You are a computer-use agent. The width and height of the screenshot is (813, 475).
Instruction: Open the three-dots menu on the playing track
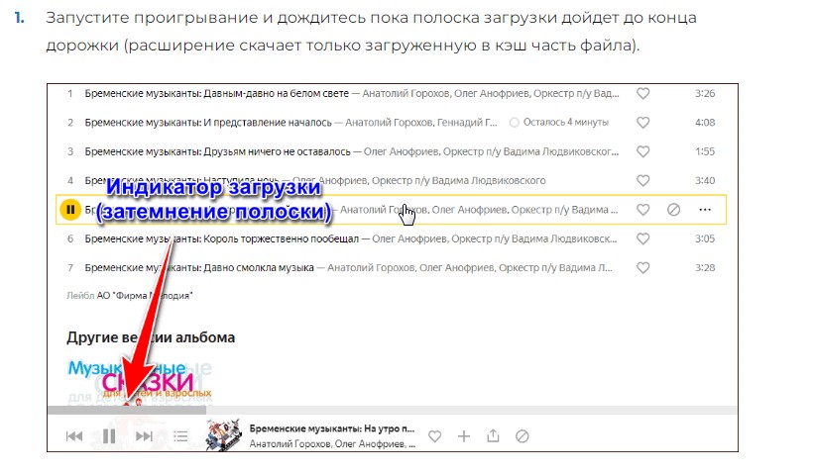(705, 210)
